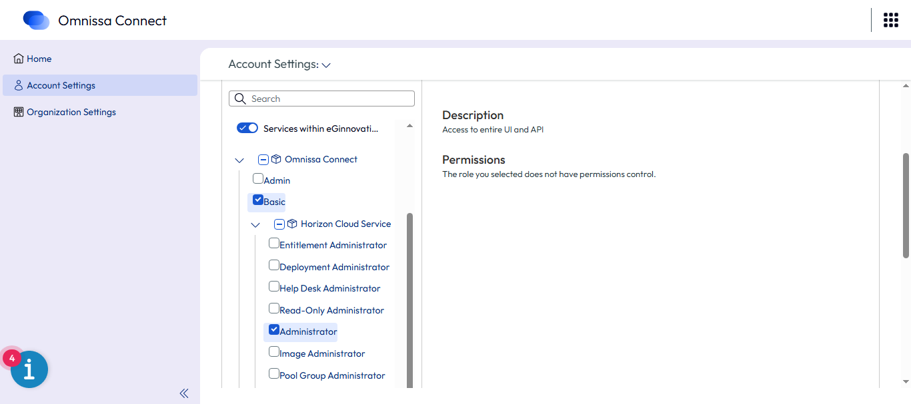Open the Account Settings dropdown chevron
This screenshot has height=404, width=911.
tap(326, 65)
